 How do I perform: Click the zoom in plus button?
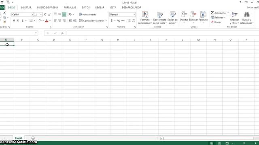click(255, 143)
